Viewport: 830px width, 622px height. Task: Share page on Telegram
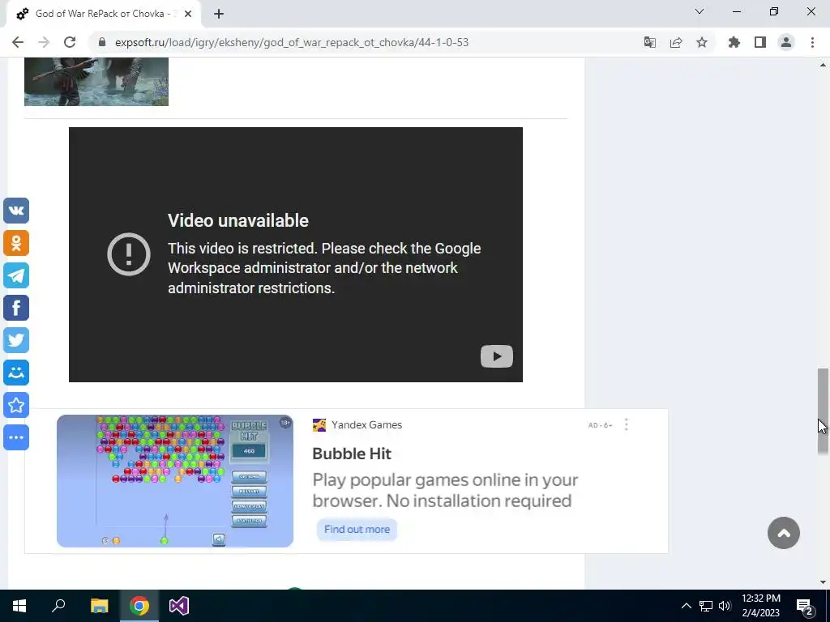click(16, 275)
